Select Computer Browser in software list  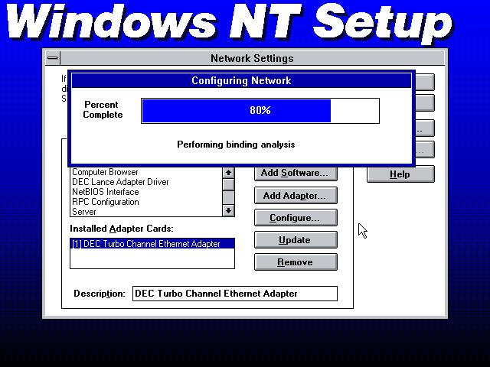point(146,172)
